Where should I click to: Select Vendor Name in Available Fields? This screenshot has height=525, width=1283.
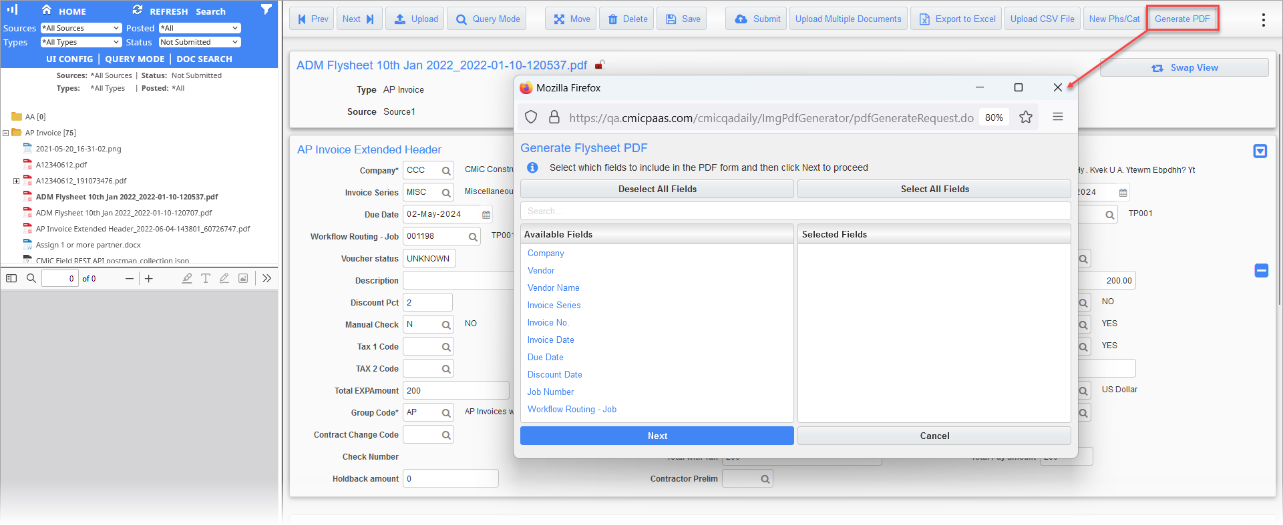(x=554, y=288)
